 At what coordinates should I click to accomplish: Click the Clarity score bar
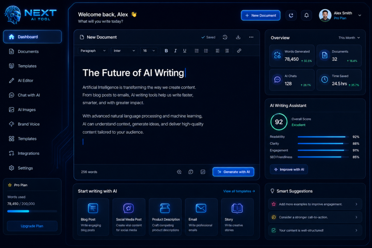(x=323, y=143)
